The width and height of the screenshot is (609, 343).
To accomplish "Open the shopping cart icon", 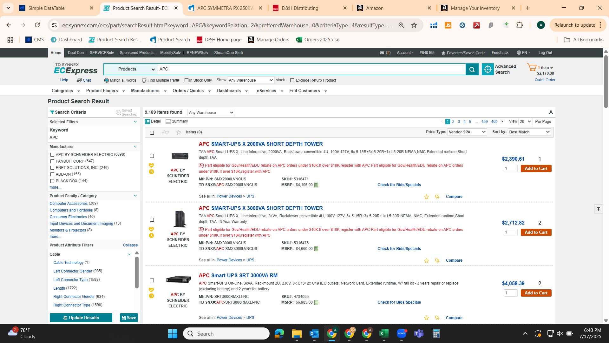I will click(x=532, y=67).
